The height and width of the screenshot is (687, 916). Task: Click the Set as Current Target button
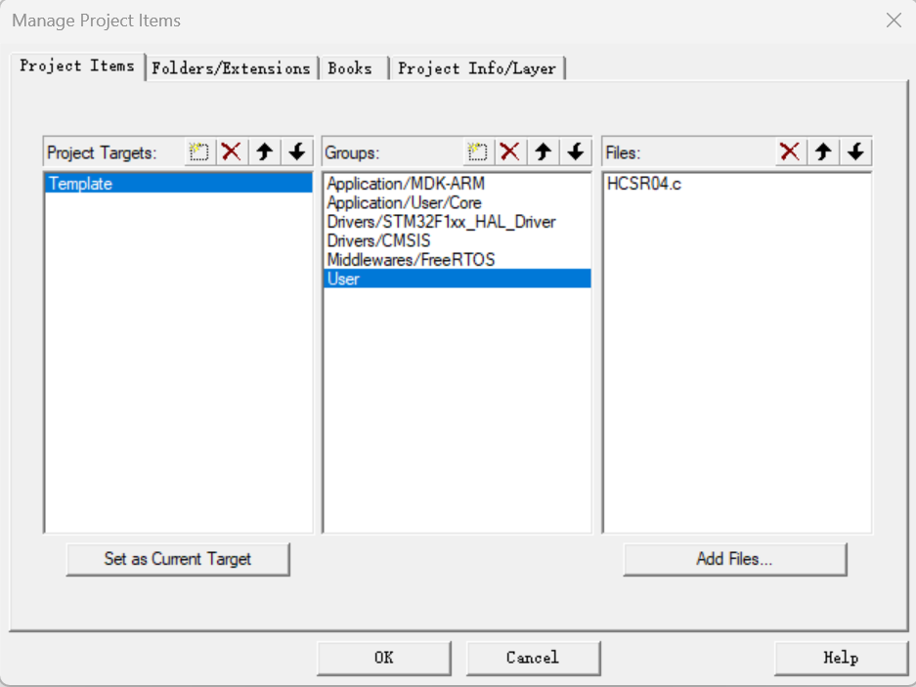click(178, 559)
